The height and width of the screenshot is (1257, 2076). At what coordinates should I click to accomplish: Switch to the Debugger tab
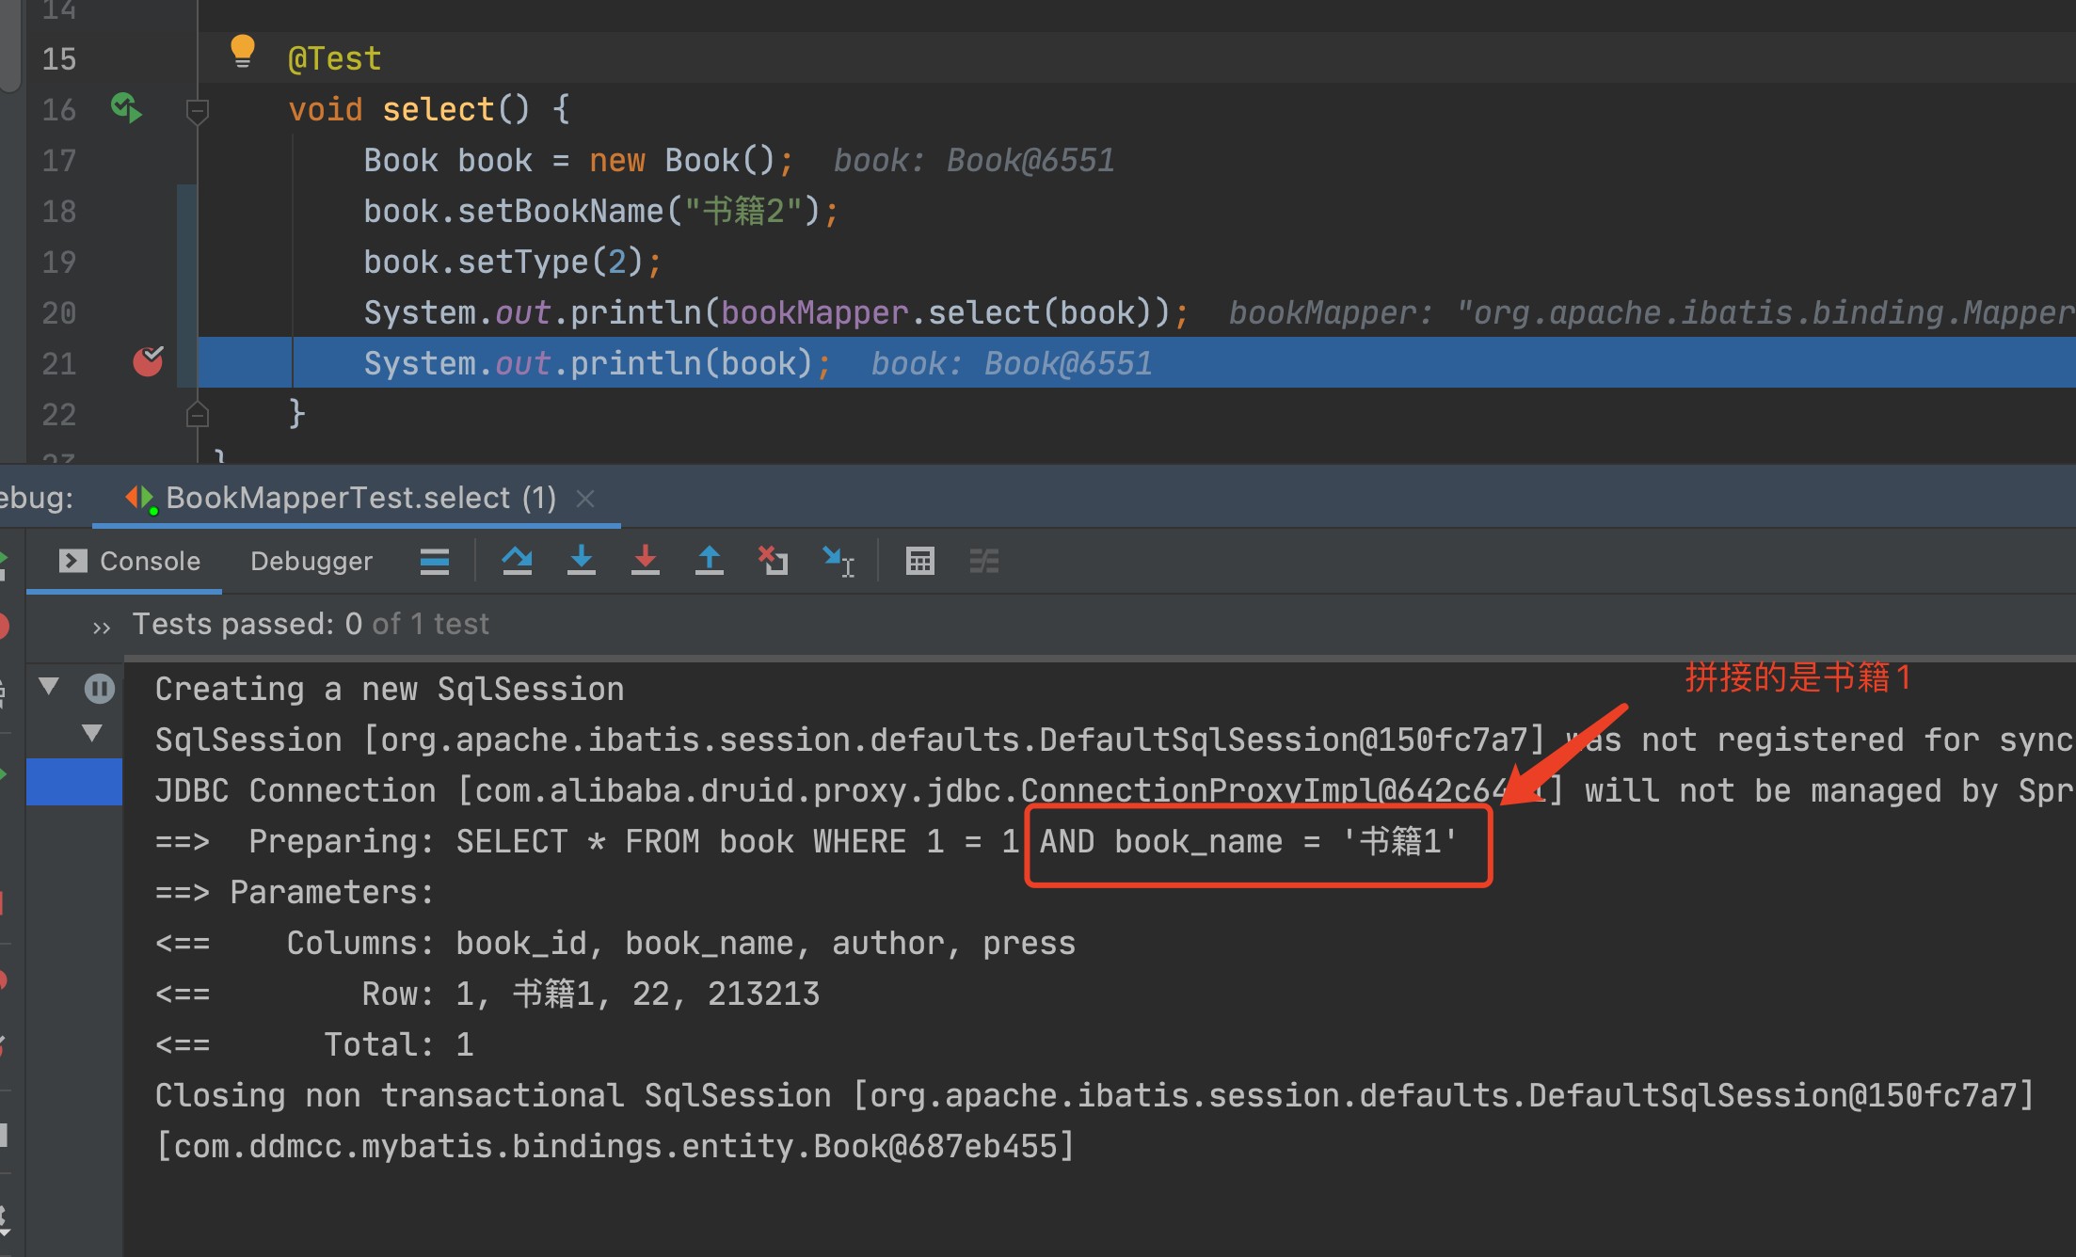coord(311,562)
